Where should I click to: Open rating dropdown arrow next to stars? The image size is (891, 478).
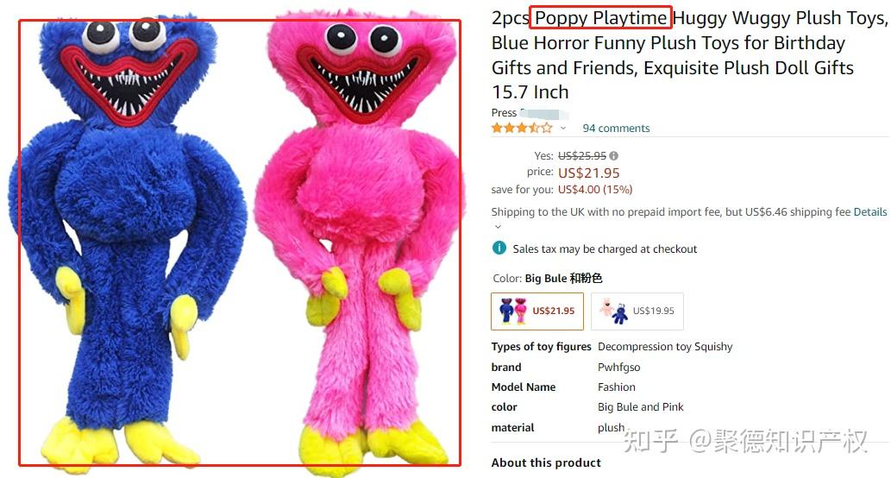563,129
